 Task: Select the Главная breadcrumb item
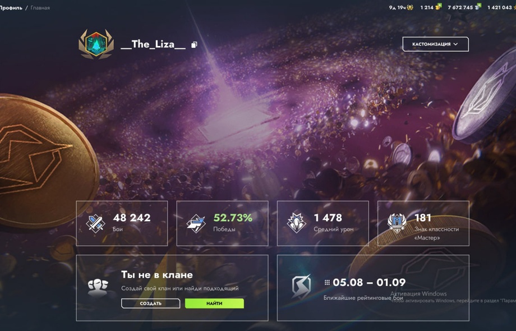[40, 7]
